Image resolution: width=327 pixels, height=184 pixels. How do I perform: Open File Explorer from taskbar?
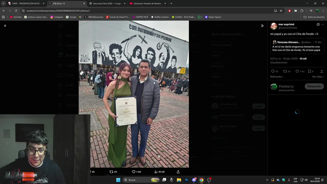[x=179, y=180]
